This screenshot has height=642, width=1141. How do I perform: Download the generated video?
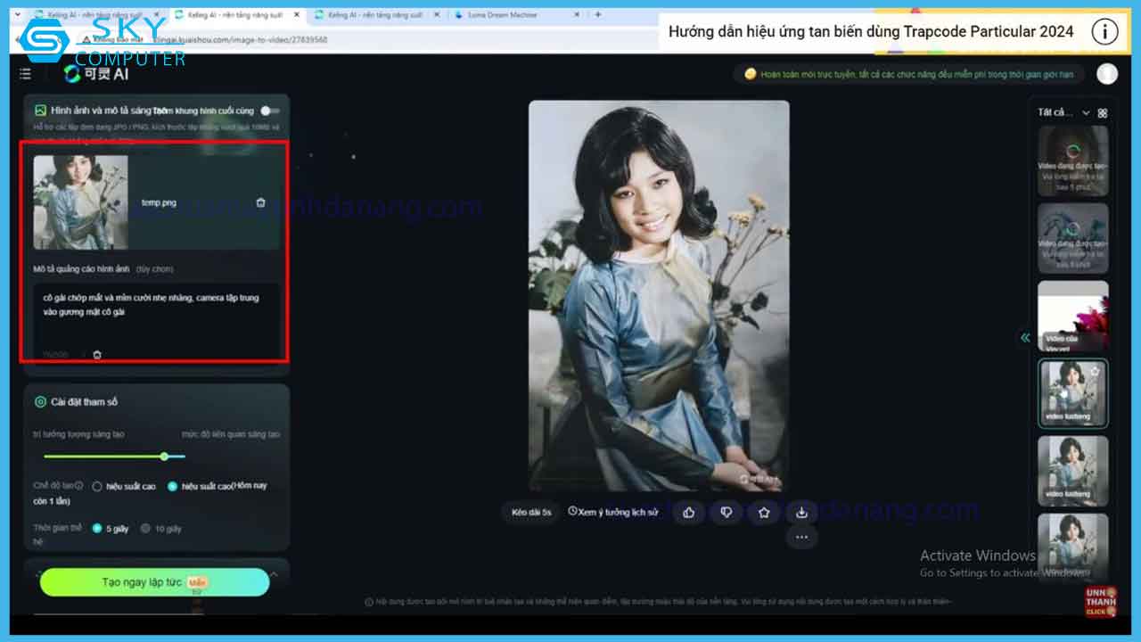tap(801, 512)
